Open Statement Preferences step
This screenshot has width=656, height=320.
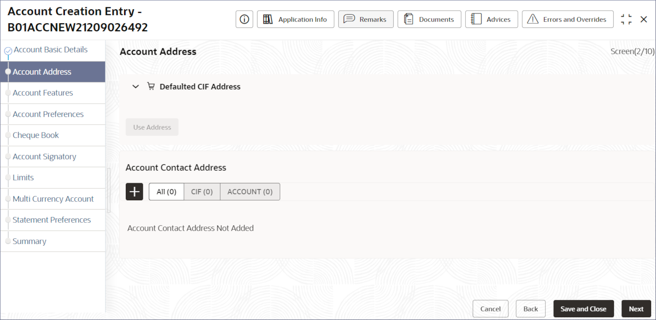point(52,220)
